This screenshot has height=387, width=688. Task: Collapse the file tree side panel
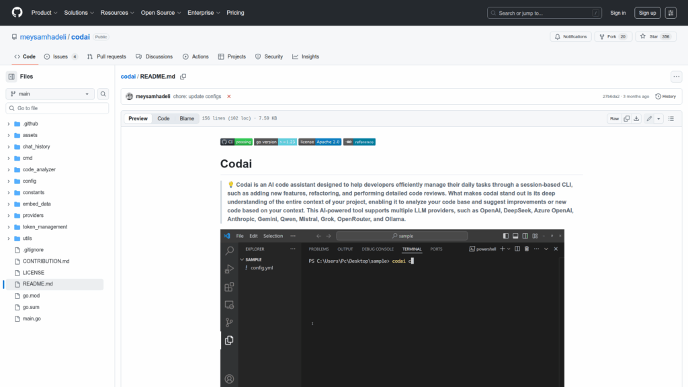click(11, 77)
